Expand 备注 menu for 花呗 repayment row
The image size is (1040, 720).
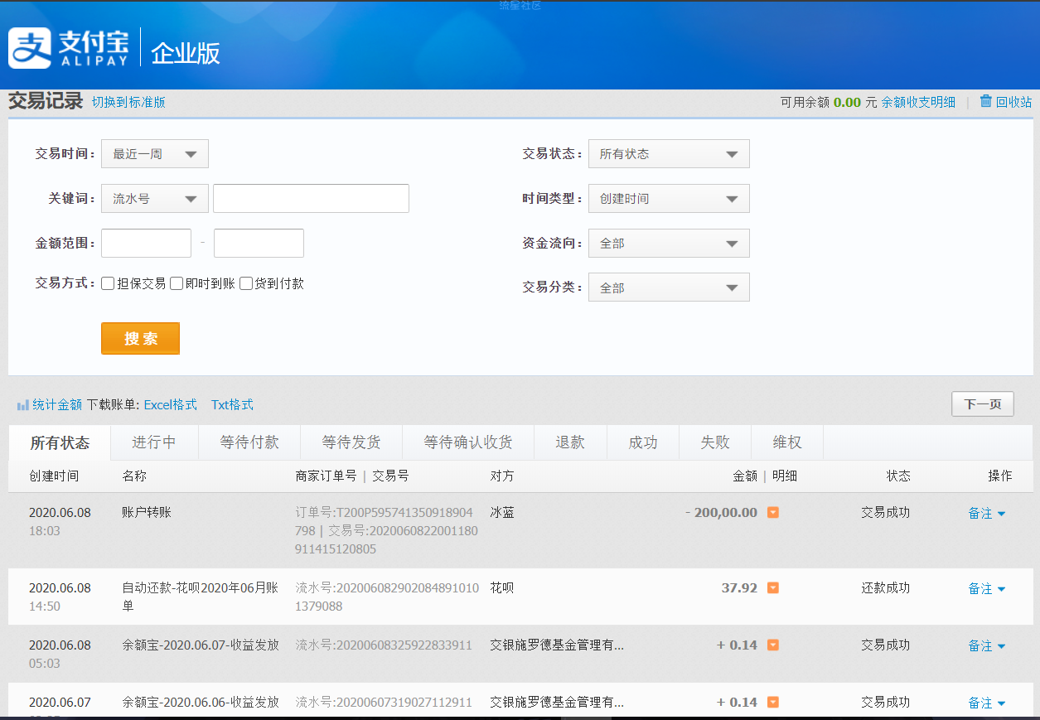tap(987, 589)
